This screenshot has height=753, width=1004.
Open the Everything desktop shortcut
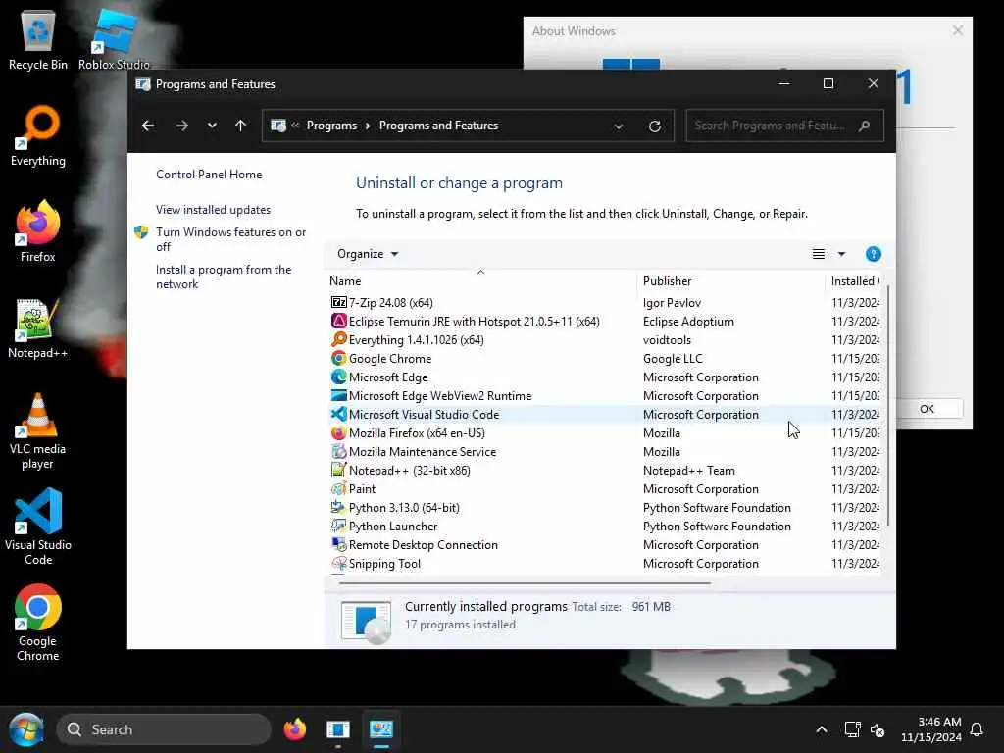coord(38,135)
